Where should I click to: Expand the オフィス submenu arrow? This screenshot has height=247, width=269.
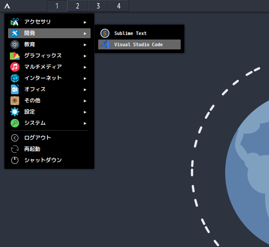coord(85,90)
